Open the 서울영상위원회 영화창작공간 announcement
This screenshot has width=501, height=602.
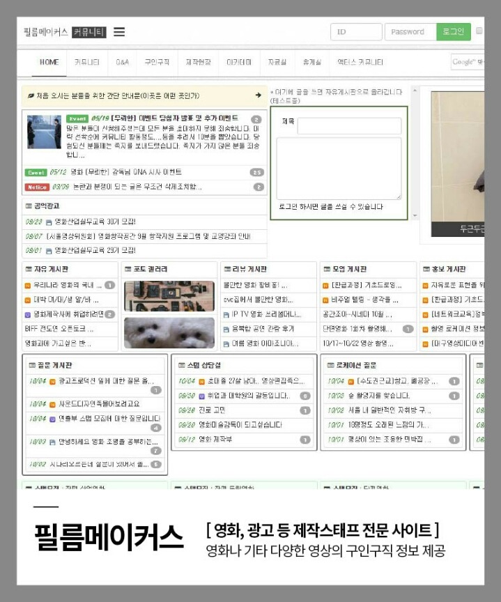(148, 236)
